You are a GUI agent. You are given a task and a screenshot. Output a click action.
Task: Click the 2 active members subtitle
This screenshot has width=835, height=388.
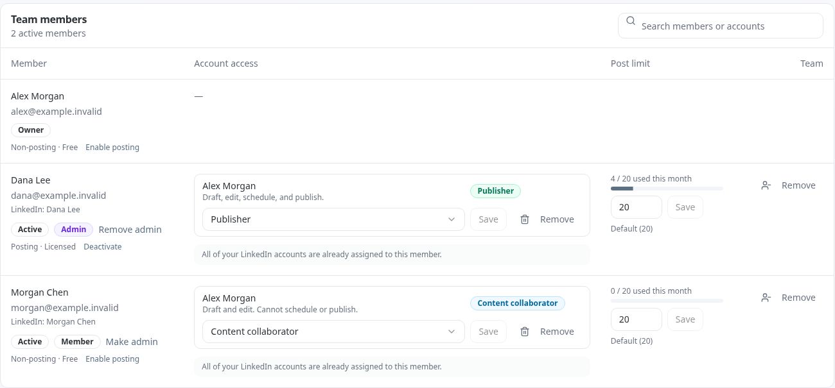pos(48,33)
